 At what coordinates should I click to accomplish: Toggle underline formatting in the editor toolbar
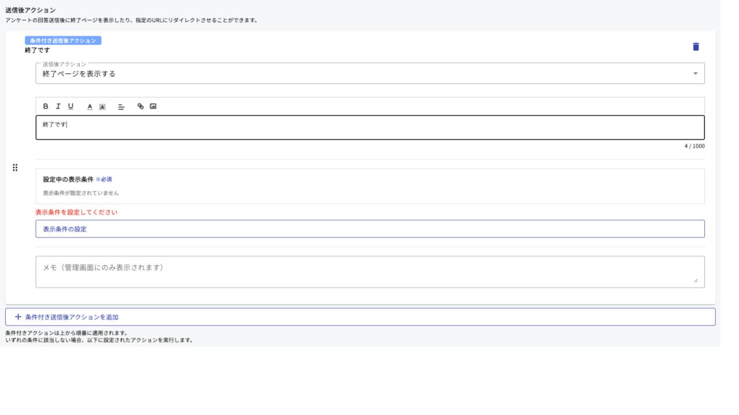click(71, 106)
